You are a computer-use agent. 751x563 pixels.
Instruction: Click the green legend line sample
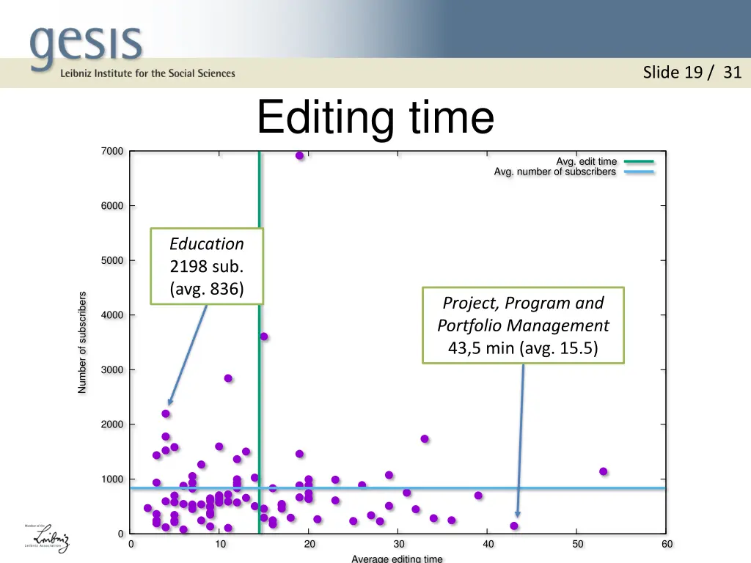639,162
